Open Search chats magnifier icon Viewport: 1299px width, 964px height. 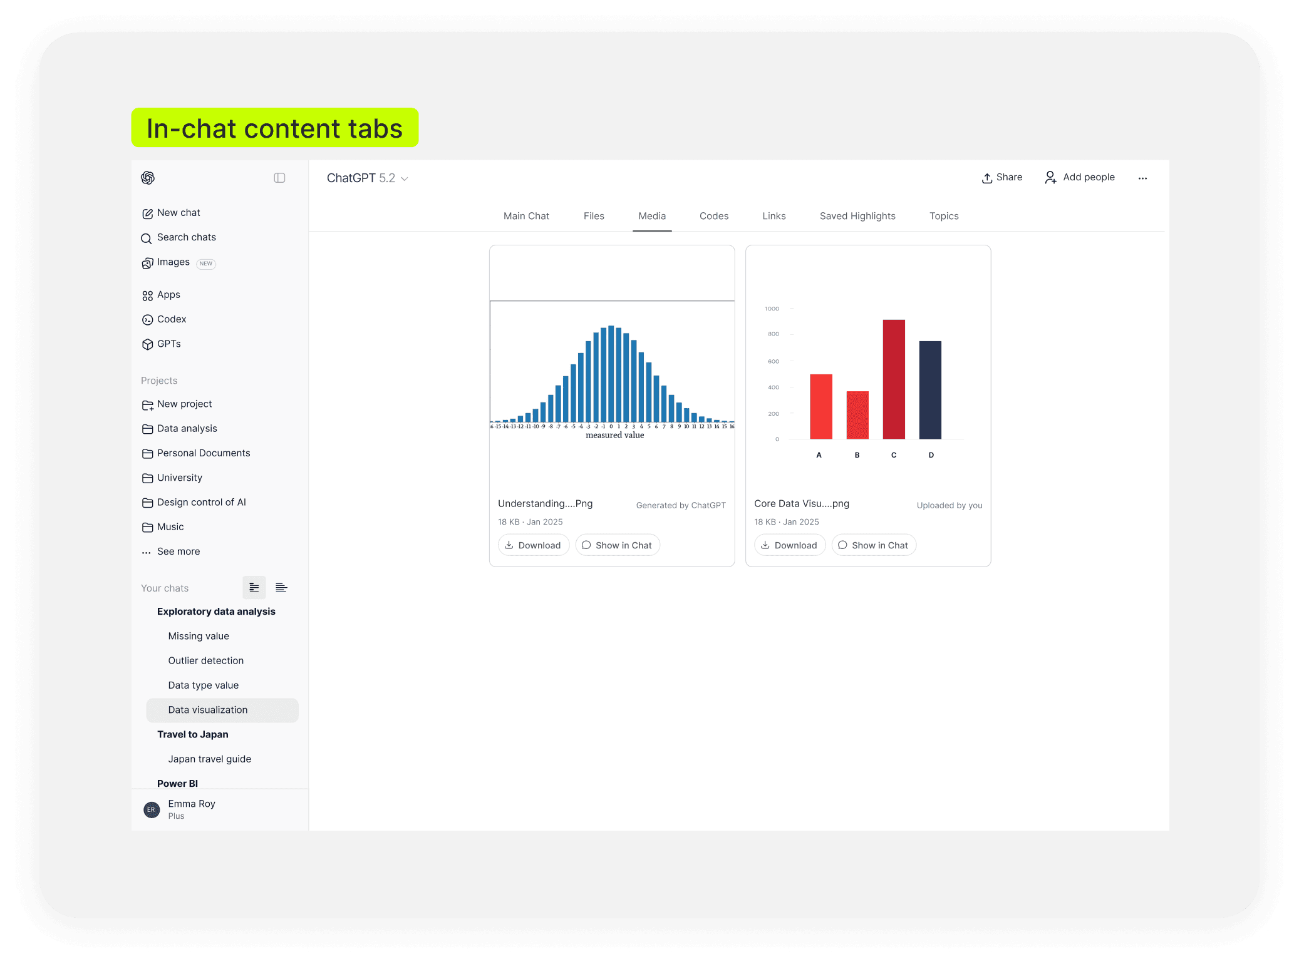pyautogui.click(x=147, y=238)
